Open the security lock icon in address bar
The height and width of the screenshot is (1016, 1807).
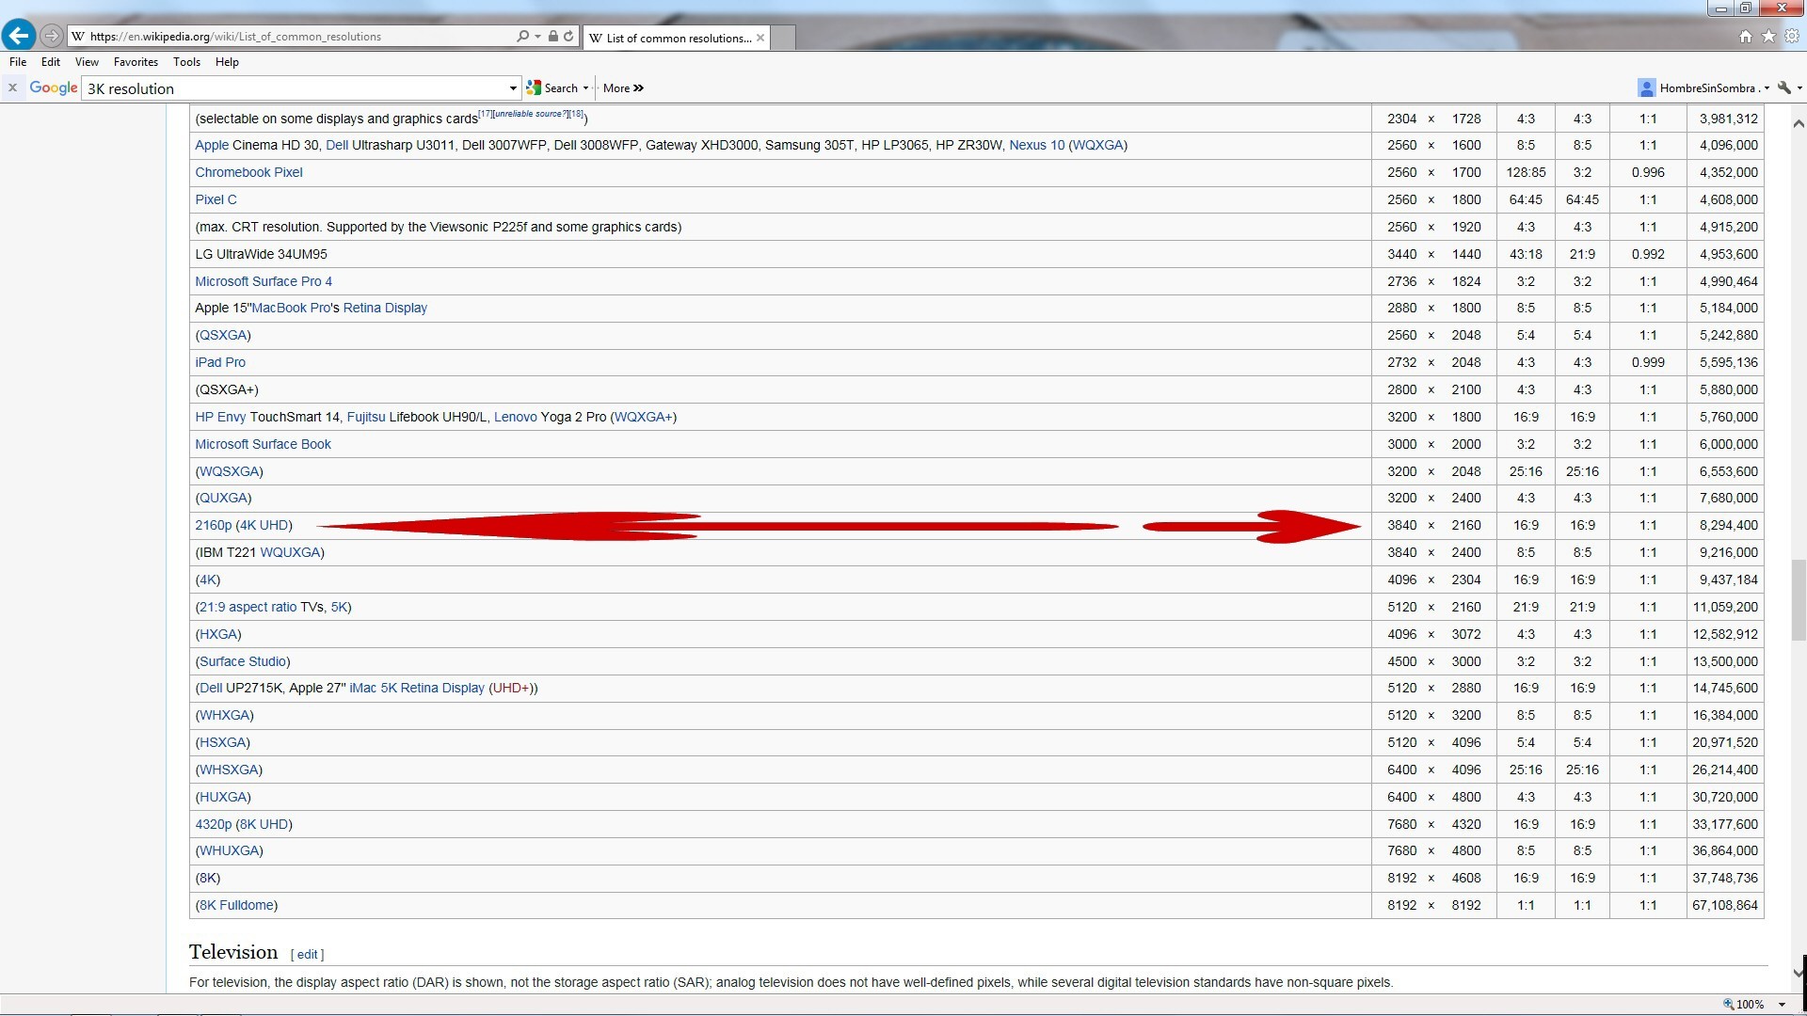tap(553, 37)
